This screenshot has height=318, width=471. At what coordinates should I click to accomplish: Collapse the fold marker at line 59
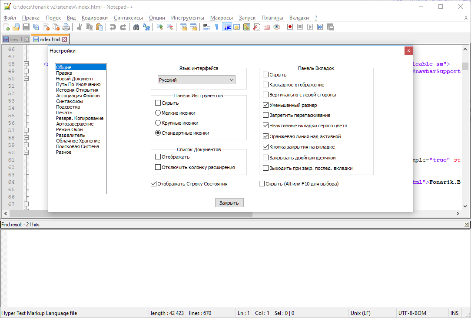26,145
